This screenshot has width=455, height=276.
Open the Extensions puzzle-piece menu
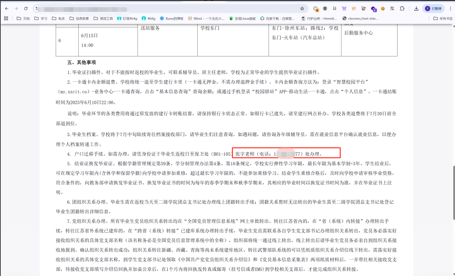[402, 9]
